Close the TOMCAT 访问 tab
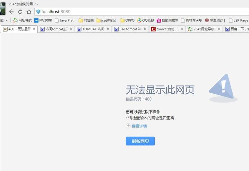This screenshot has height=171, width=249. (108, 29)
